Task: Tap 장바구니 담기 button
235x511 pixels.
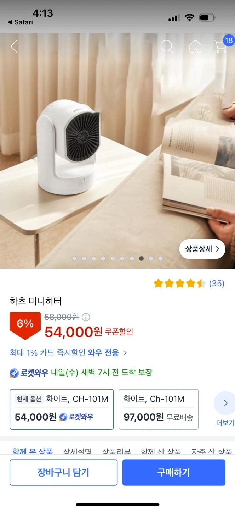Action: click(x=63, y=472)
